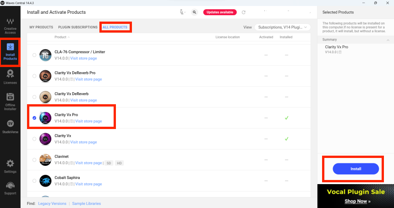Select the Clarity Vx radio button
394x208 pixels.
[x=34, y=139]
